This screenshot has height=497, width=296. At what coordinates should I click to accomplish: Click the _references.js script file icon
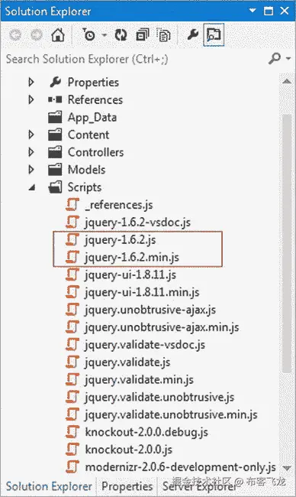[72, 205]
